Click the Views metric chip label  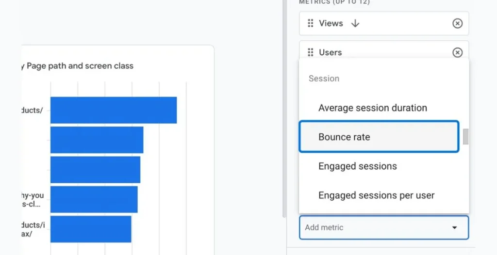click(331, 23)
